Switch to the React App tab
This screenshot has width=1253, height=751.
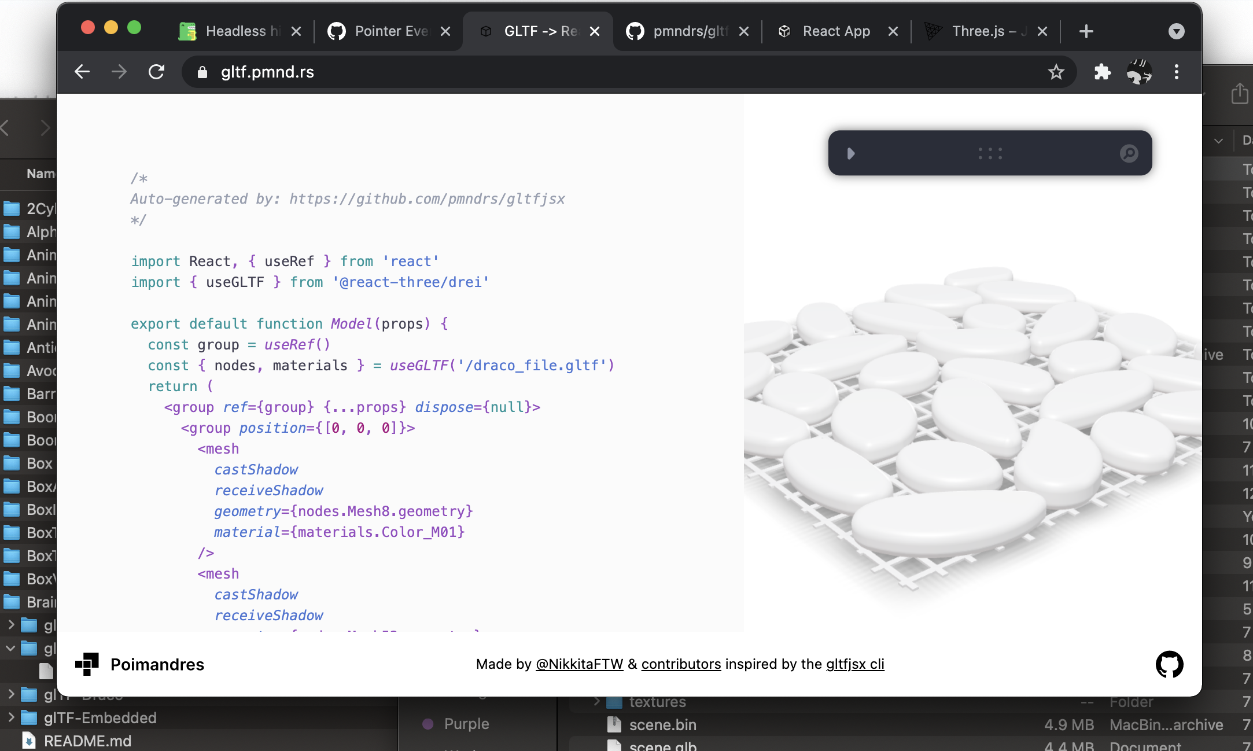point(836,31)
